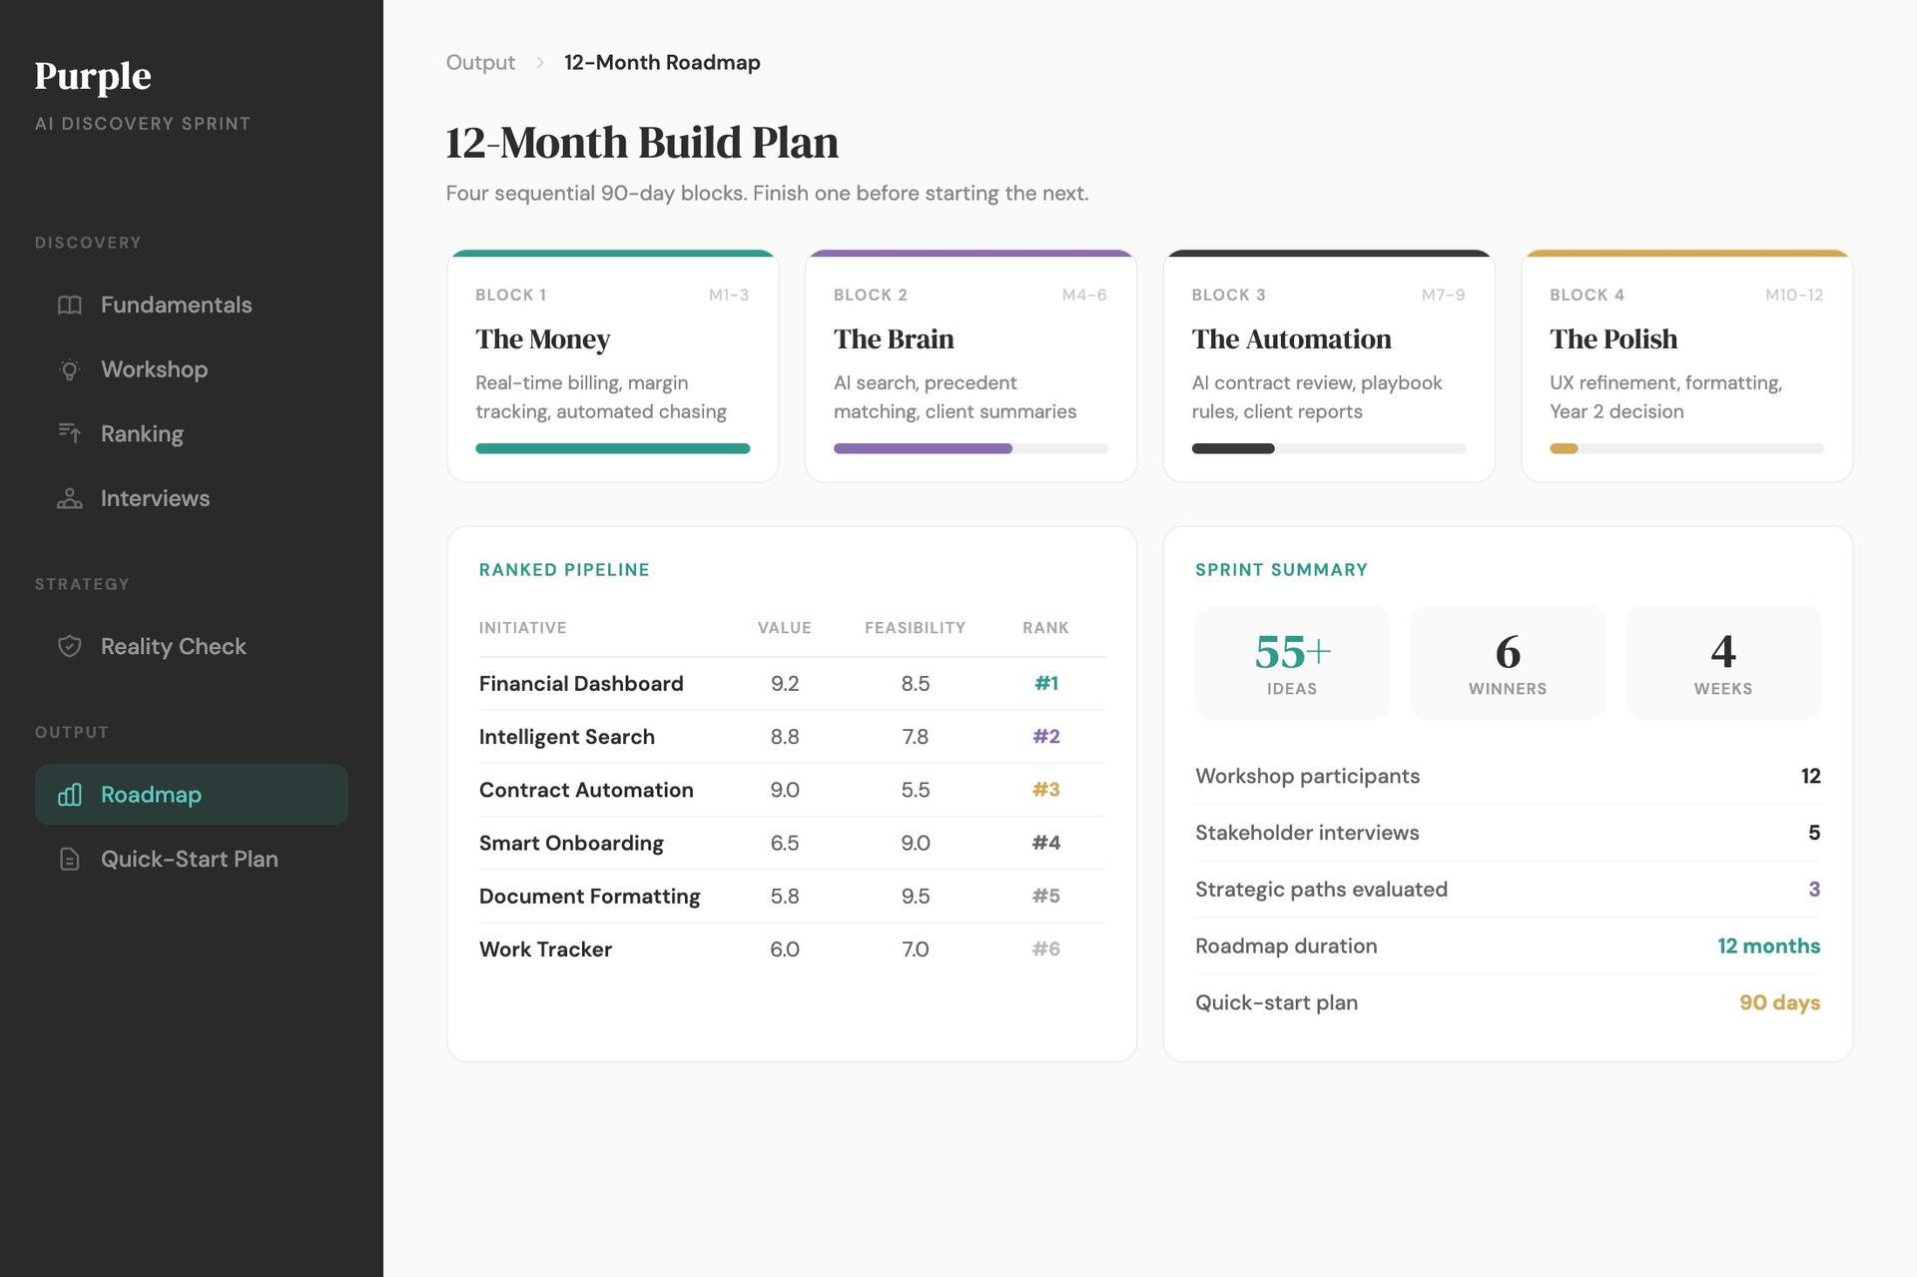The height and width of the screenshot is (1277, 1917).
Task: Click the Purple logo in the sidebar
Action: 93,75
